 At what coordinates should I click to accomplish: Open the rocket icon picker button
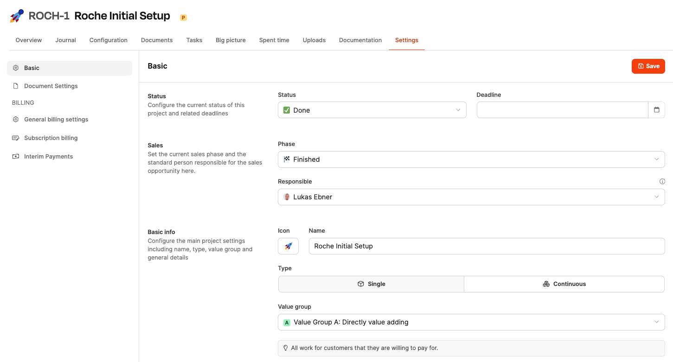click(288, 246)
